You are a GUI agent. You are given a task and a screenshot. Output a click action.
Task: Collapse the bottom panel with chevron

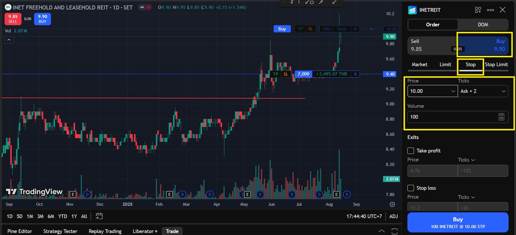click(382, 231)
